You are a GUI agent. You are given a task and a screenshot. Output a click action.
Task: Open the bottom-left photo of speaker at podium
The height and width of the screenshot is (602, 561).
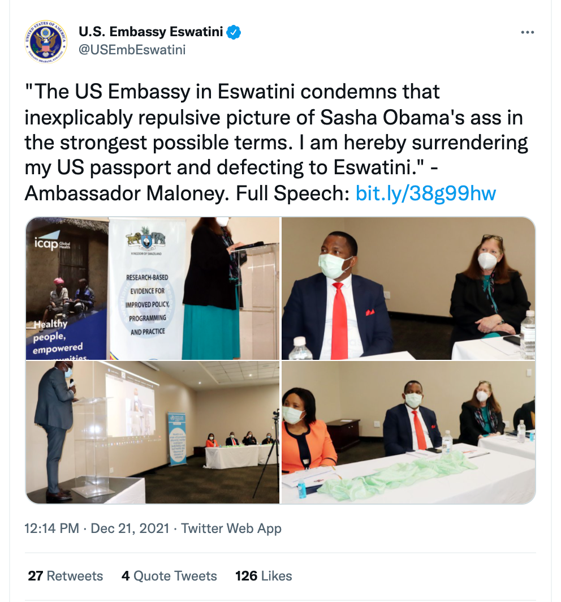tap(153, 432)
